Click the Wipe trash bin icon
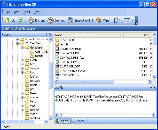Screen dimensions: 158x130 point(99,20)
